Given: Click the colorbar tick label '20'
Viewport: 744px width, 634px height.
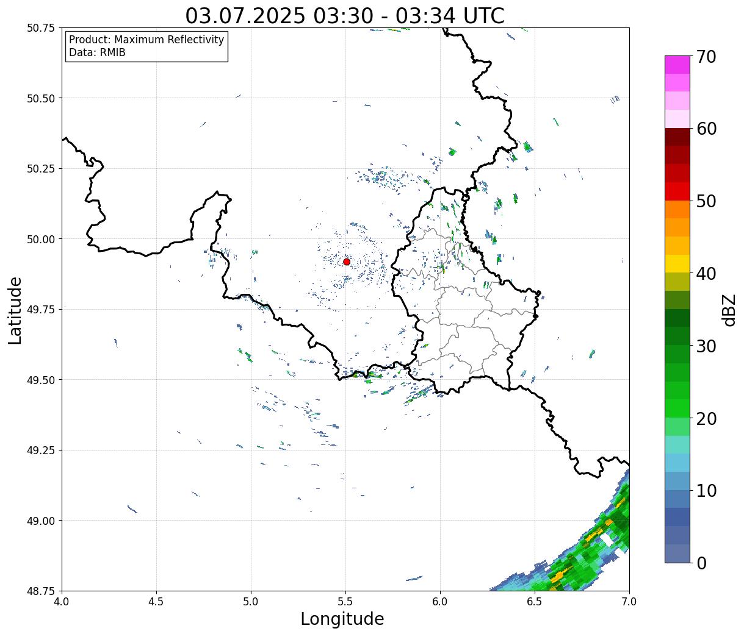Looking at the screenshot, I should point(706,418).
